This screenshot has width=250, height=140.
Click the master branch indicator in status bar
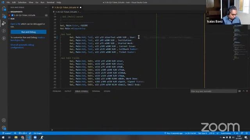click(x=7, y=133)
